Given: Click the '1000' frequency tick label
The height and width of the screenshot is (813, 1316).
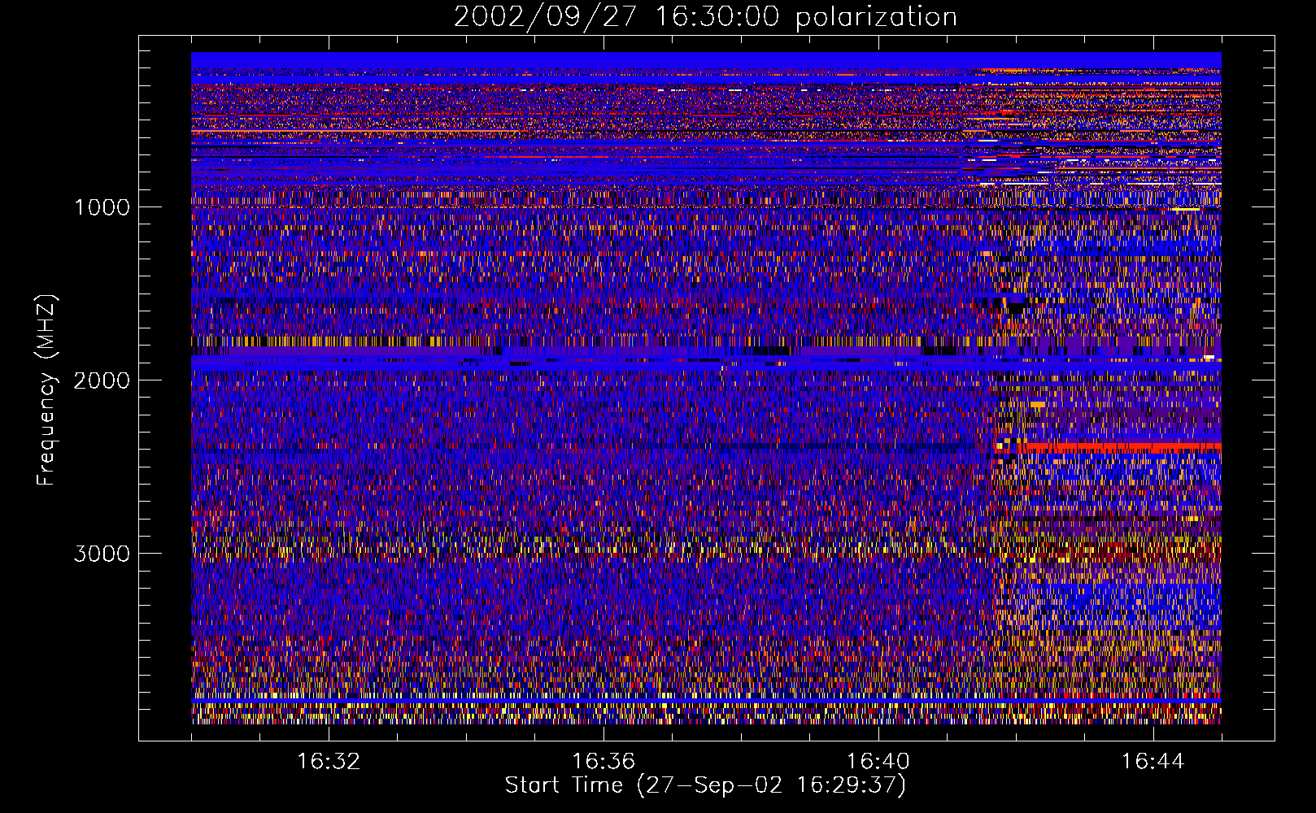Looking at the screenshot, I should click(102, 207).
